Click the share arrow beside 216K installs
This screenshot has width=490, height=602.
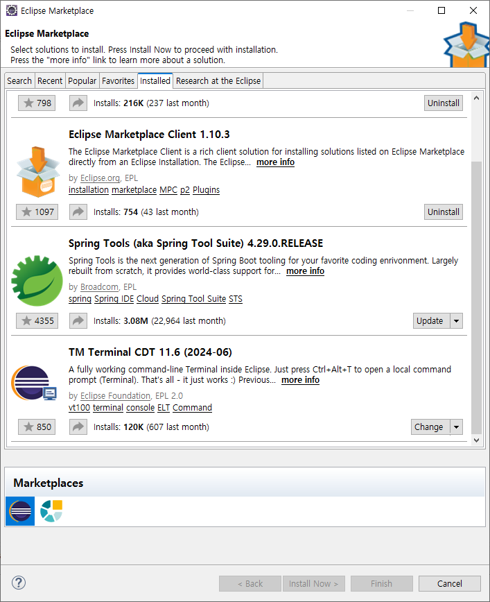pyautogui.click(x=78, y=103)
